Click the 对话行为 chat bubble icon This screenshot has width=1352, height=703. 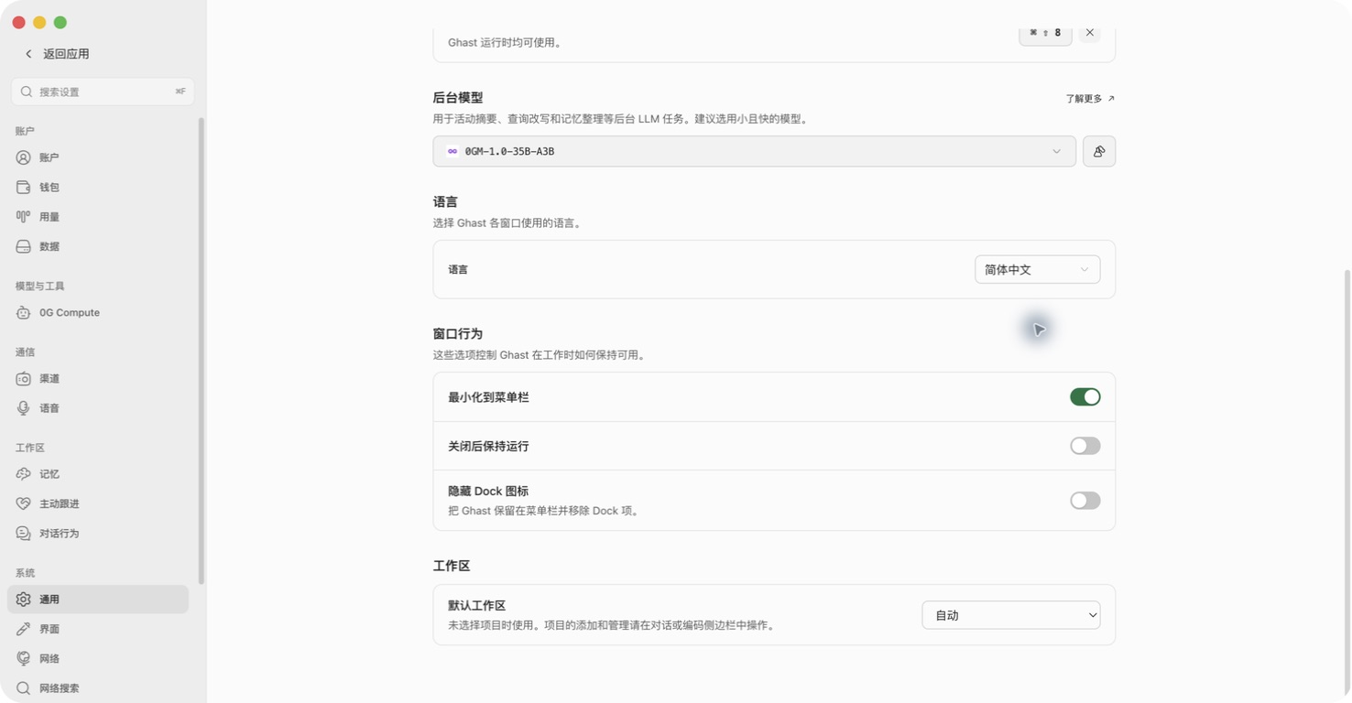click(24, 533)
